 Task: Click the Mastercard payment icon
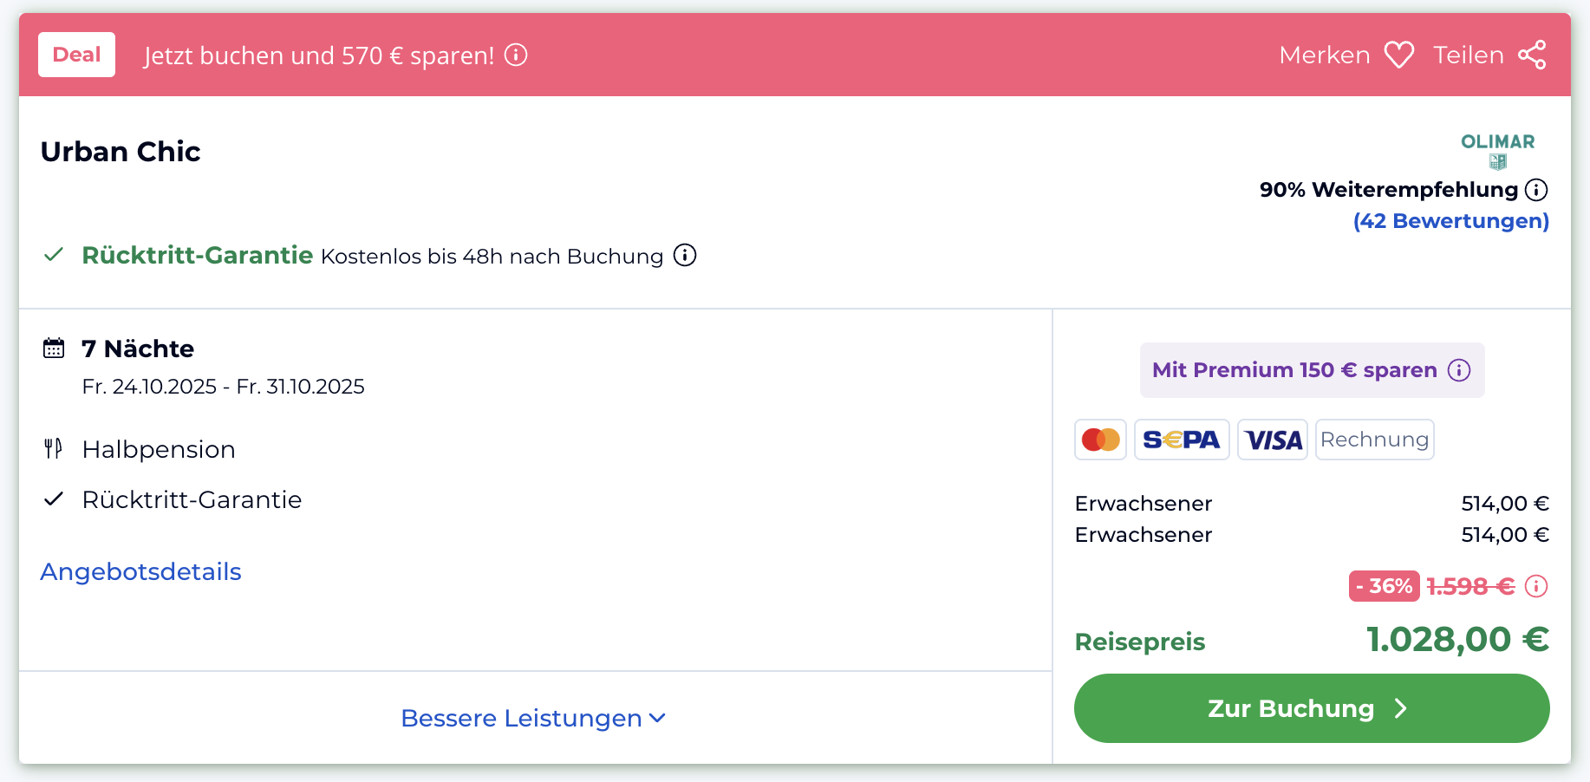pos(1100,440)
